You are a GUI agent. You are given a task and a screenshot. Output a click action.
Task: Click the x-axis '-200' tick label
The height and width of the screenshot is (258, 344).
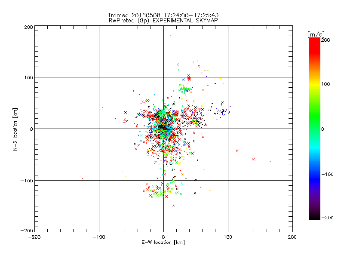34,237
